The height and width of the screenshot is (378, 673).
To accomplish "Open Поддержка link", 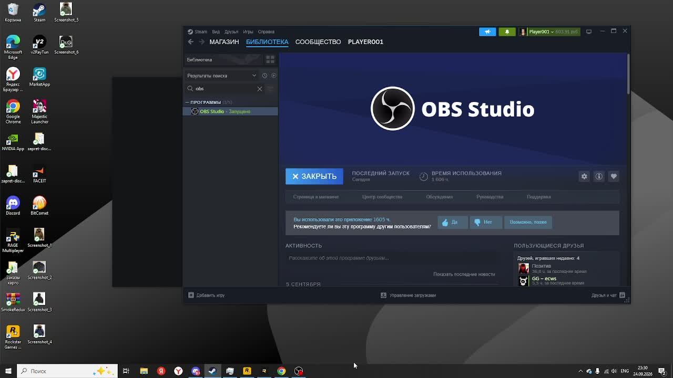I will click(x=539, y=197).
